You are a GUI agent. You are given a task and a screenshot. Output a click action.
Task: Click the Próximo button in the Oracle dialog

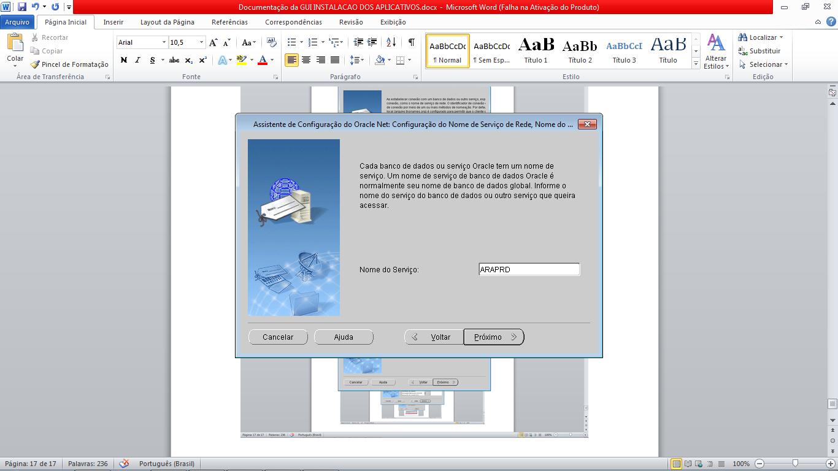(x=494, y=337)
